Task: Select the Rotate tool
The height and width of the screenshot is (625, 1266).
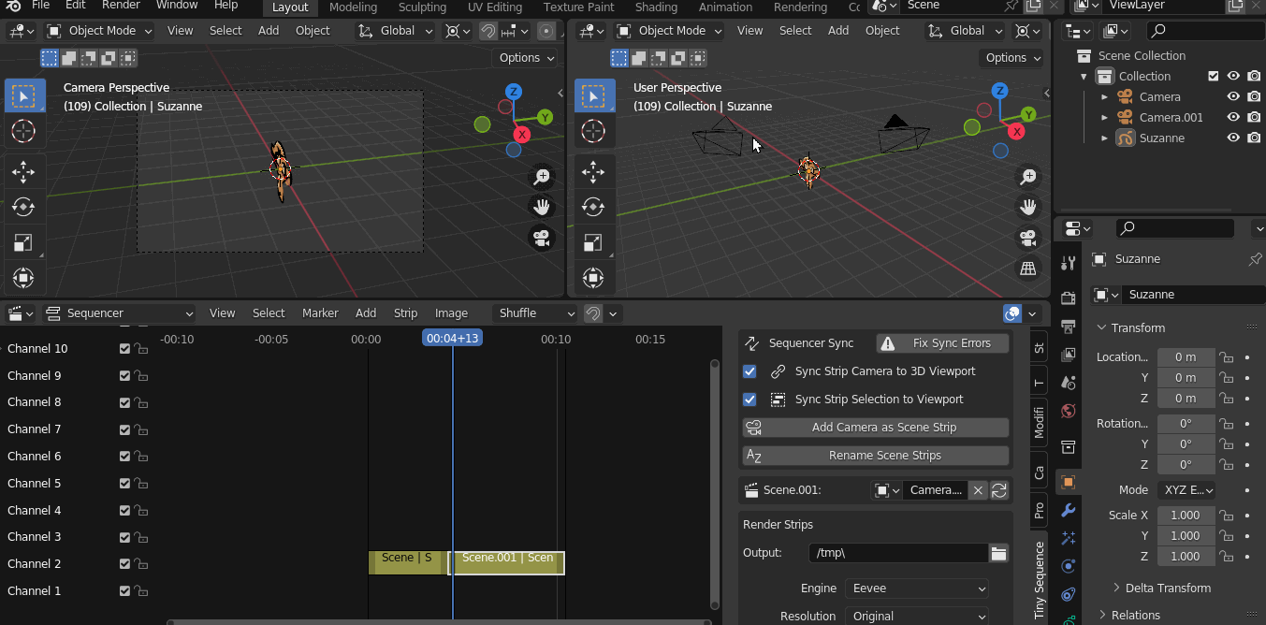Action: pyautogui.click(x=23, y=207)
